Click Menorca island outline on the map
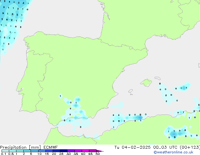200x155 pixels. click(157, 78)
